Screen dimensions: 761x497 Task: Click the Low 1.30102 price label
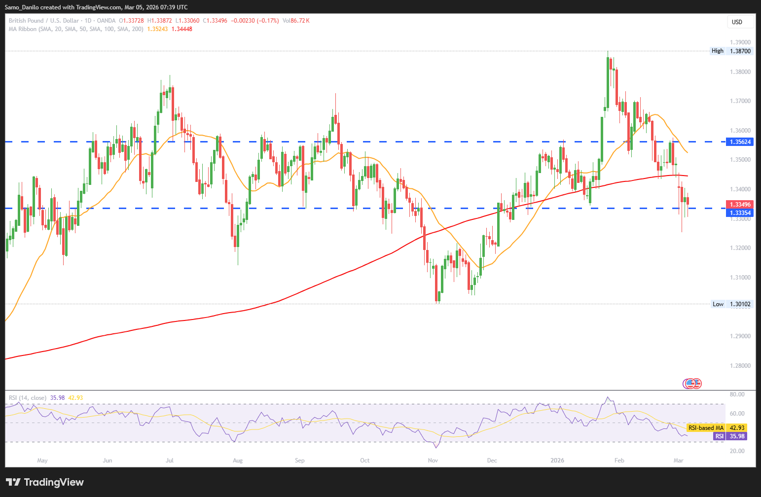point(732,304)
